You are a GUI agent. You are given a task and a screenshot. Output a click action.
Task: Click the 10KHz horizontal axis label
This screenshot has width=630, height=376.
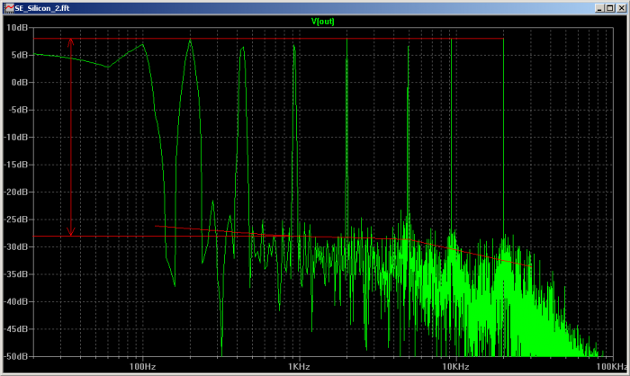[455, 367]
